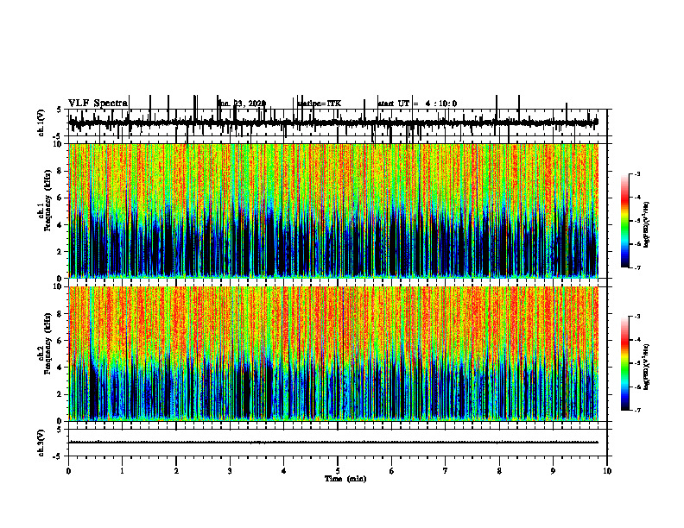
Task: Click the ch.1 spectrogram color scale bar
Action: click(625, 220)
